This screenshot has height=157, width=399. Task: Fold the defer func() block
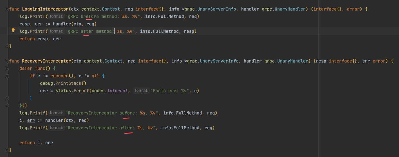7,69
